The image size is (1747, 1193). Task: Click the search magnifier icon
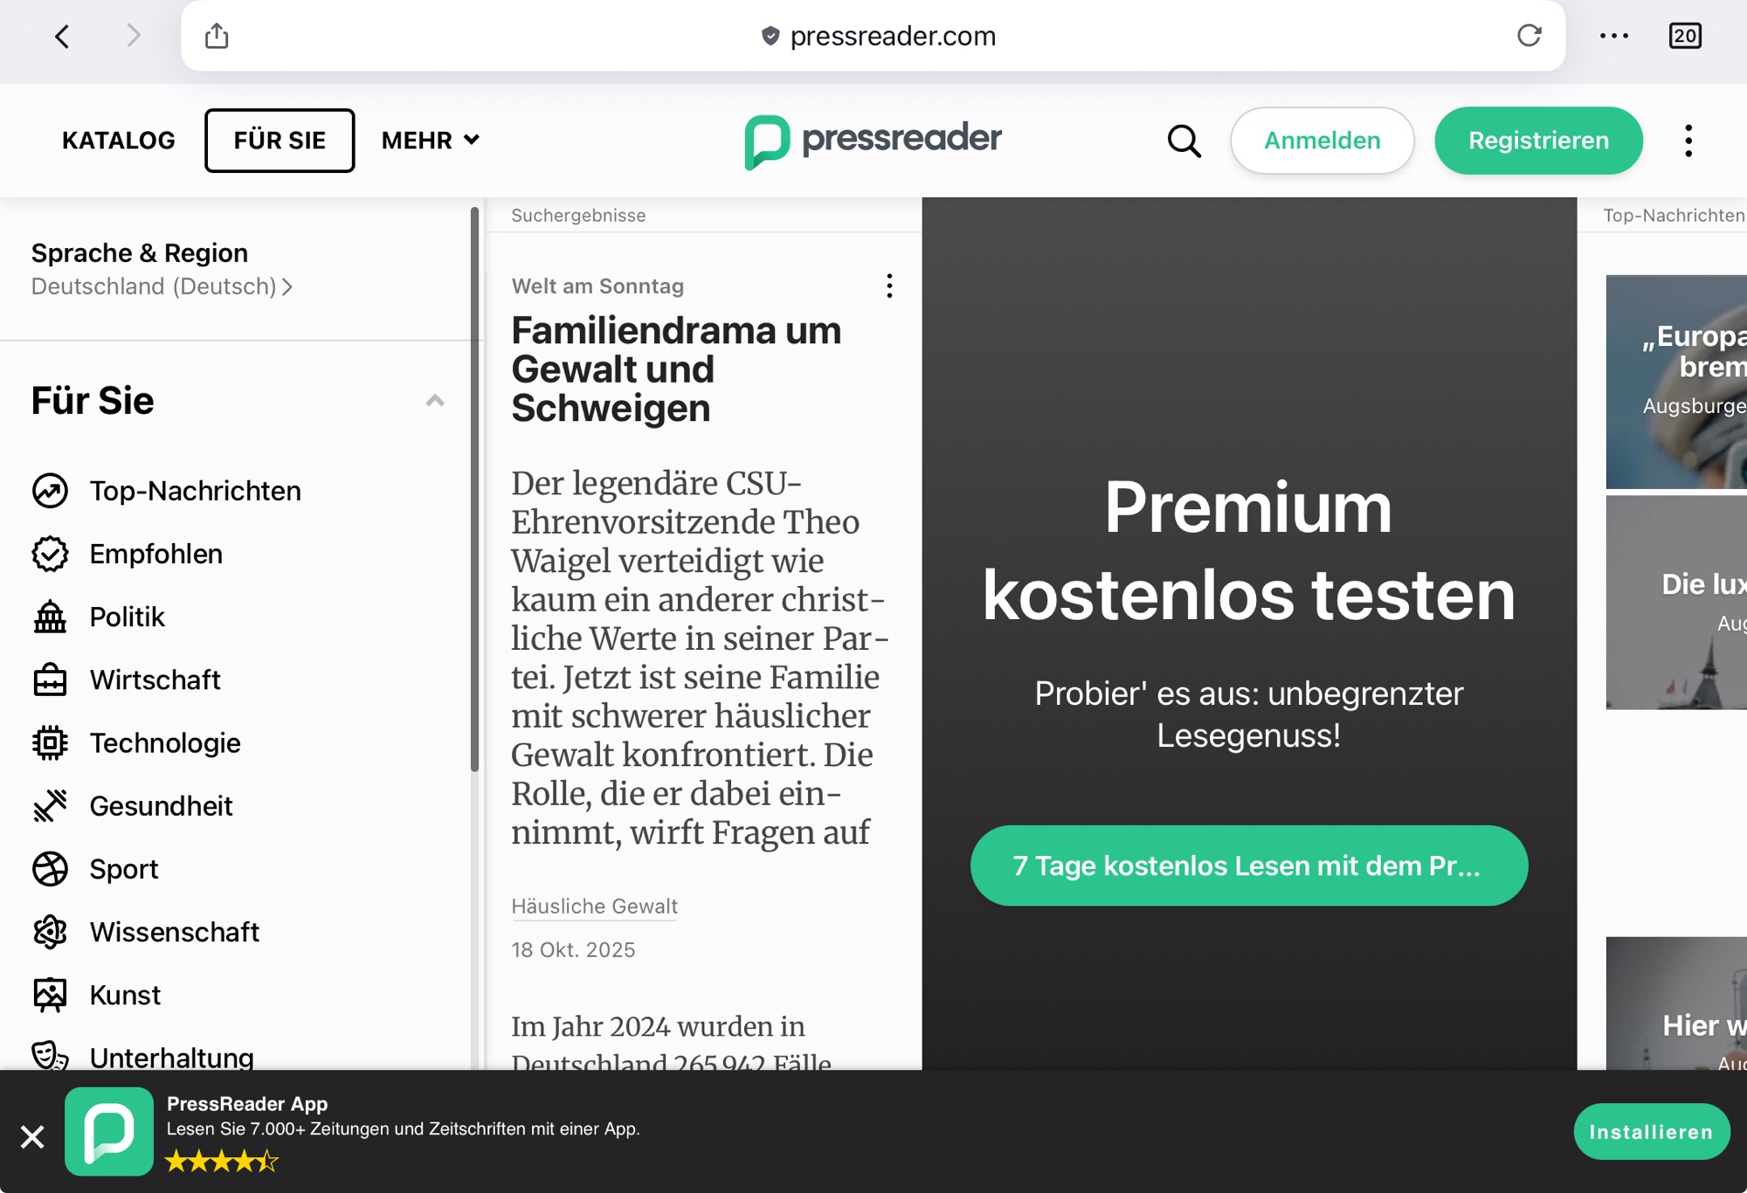pos(1184,141)
